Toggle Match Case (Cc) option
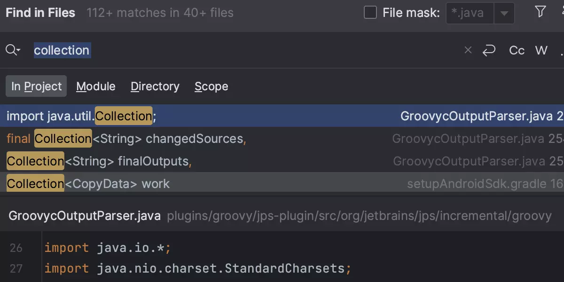564x282 pixels. pyautogui.click(x=517, y=50)
